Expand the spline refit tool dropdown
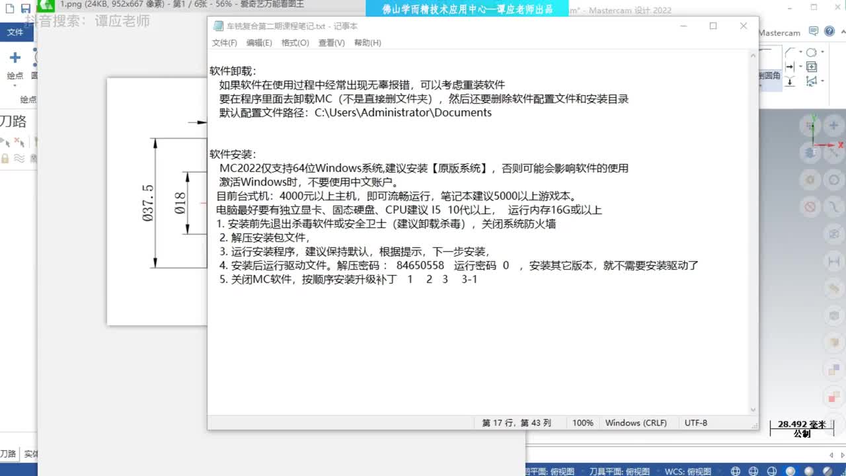The image size is (846, 476). click(x=822, y=81)
